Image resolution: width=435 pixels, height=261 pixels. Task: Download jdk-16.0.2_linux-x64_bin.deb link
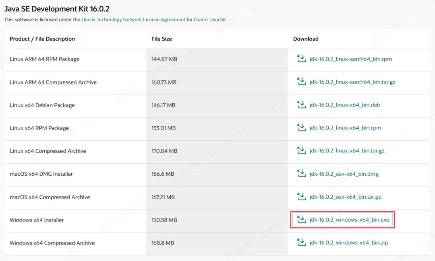[x=345, y=105]
